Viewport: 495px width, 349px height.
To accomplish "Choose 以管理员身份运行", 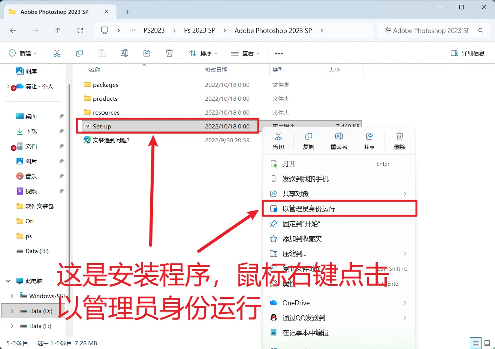I will pyautogui.click(x=339, y=209).
